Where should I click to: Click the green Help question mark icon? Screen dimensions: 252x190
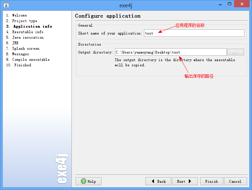[84, 181]
